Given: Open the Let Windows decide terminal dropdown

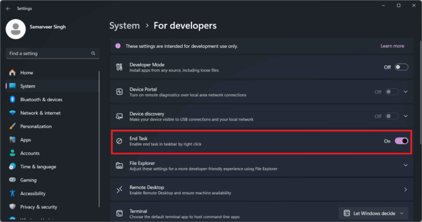Looking at the screenshot, I should pos(373,213).
